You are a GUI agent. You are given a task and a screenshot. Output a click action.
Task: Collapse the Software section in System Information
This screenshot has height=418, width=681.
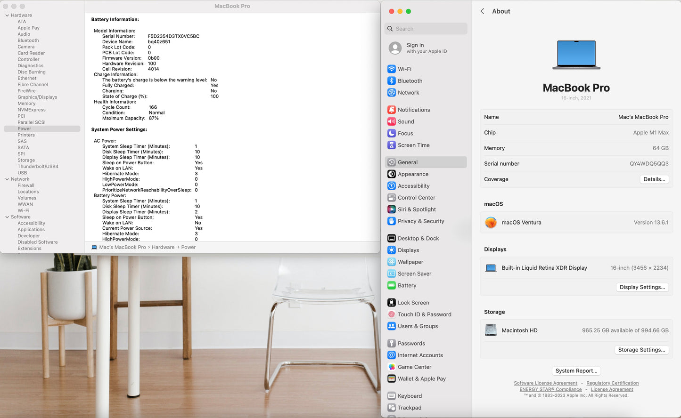pyautogui.click(x=7, y=217)
